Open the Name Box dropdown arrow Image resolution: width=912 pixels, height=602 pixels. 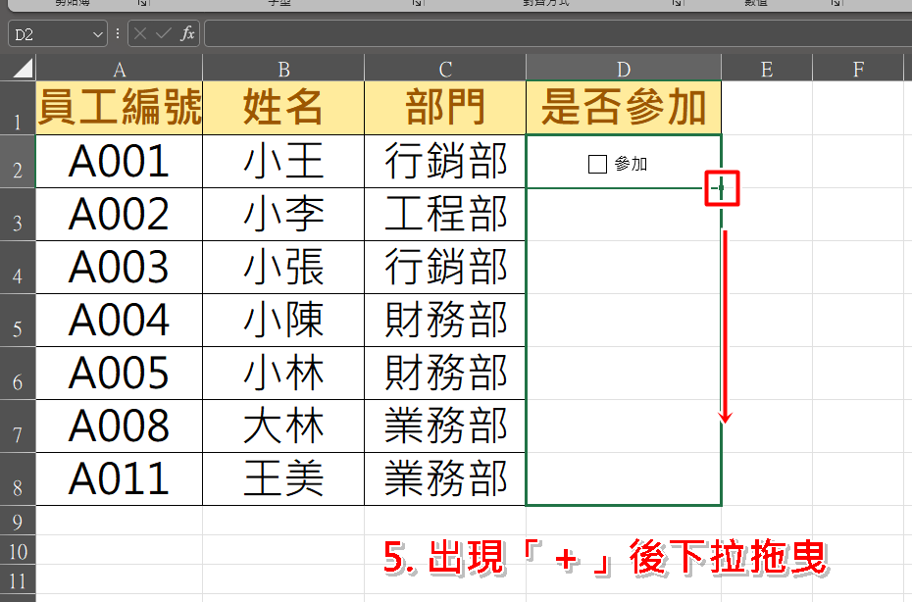coord(96,32)
